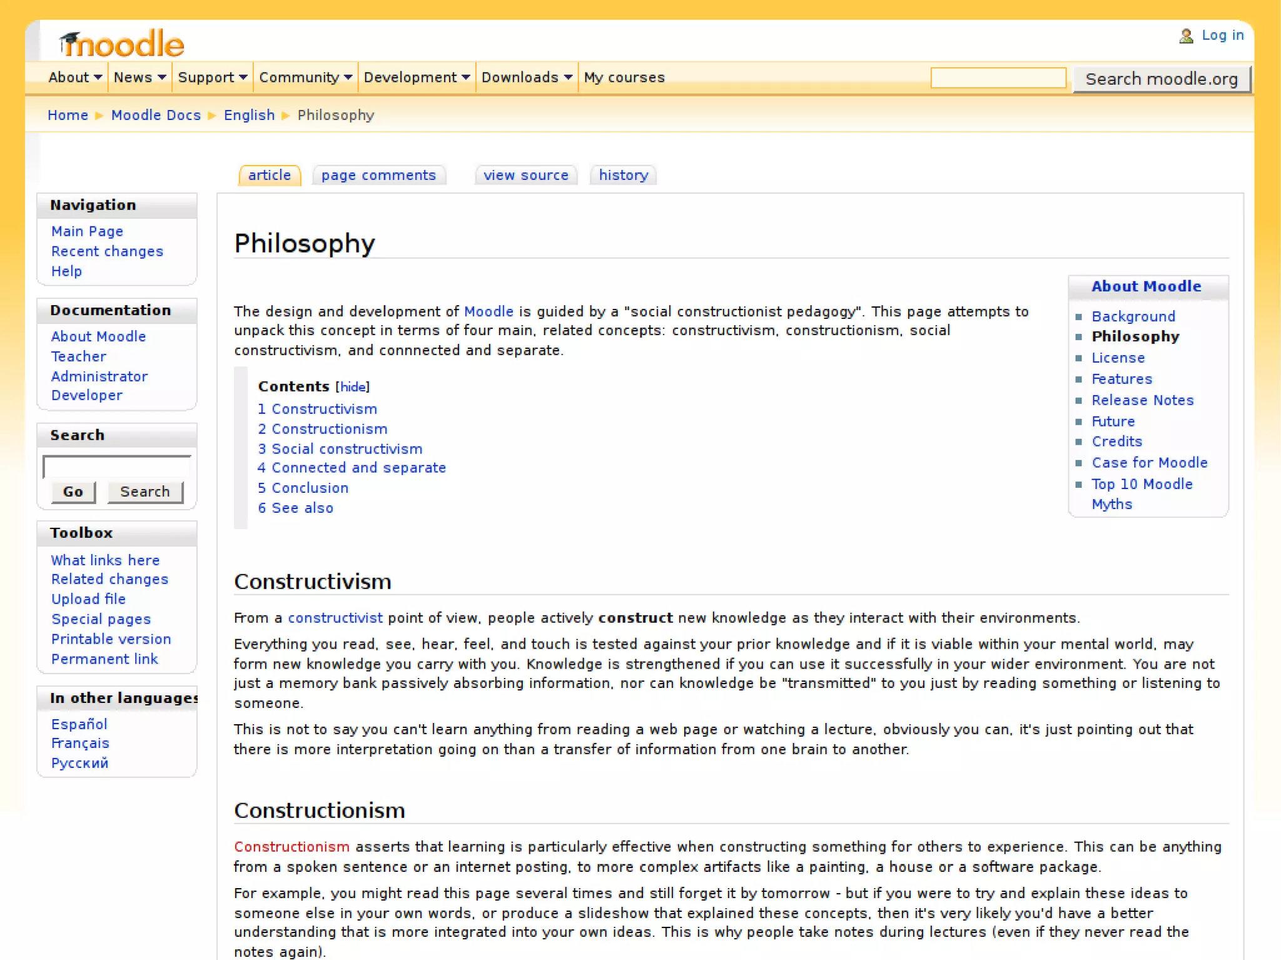
Task: Open the News dropdown menu
Action: coord(139,78)
